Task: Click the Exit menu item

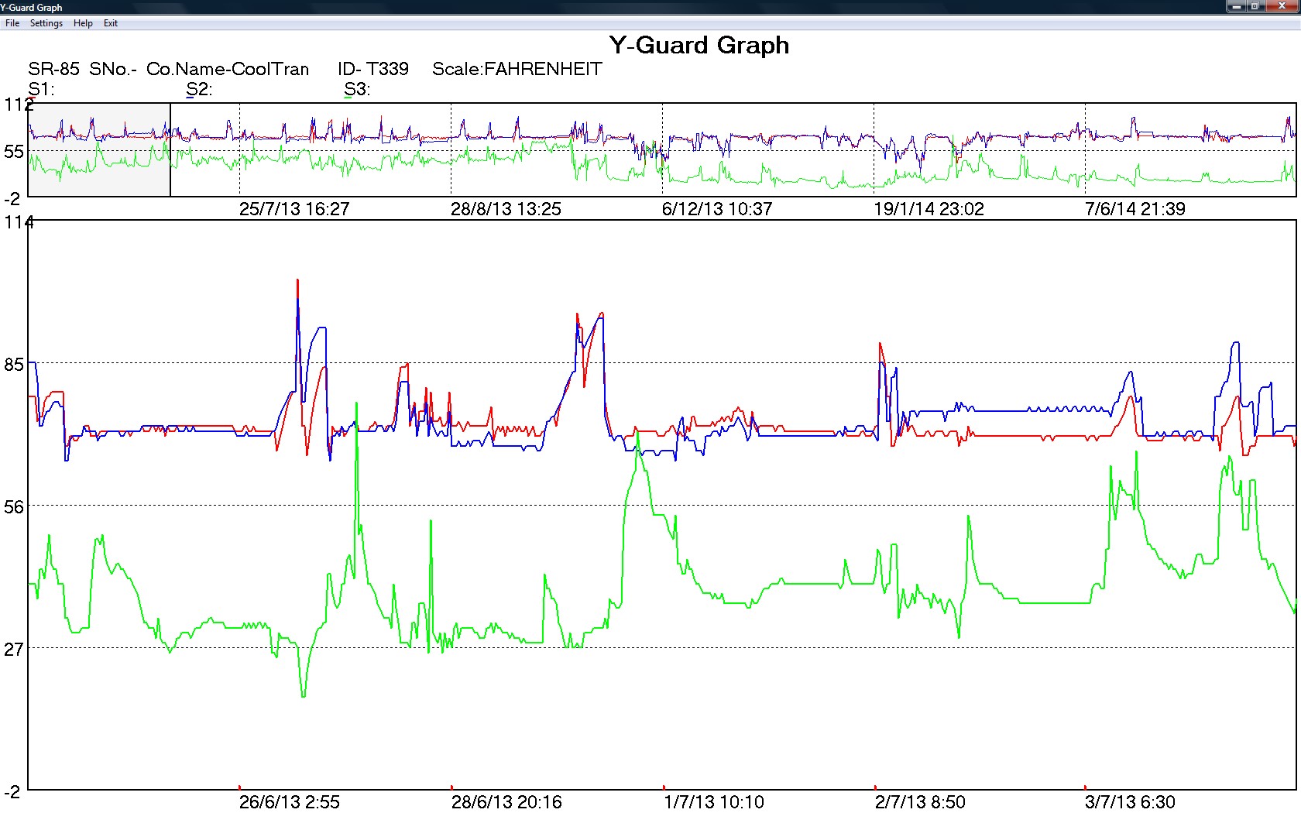Action: click(111, 23)
